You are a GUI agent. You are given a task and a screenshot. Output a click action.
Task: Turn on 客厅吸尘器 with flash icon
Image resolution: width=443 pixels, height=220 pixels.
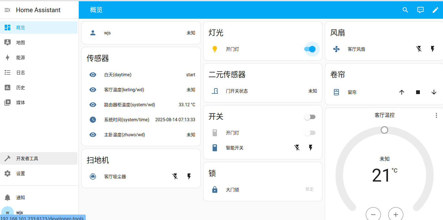coord(189,177)
